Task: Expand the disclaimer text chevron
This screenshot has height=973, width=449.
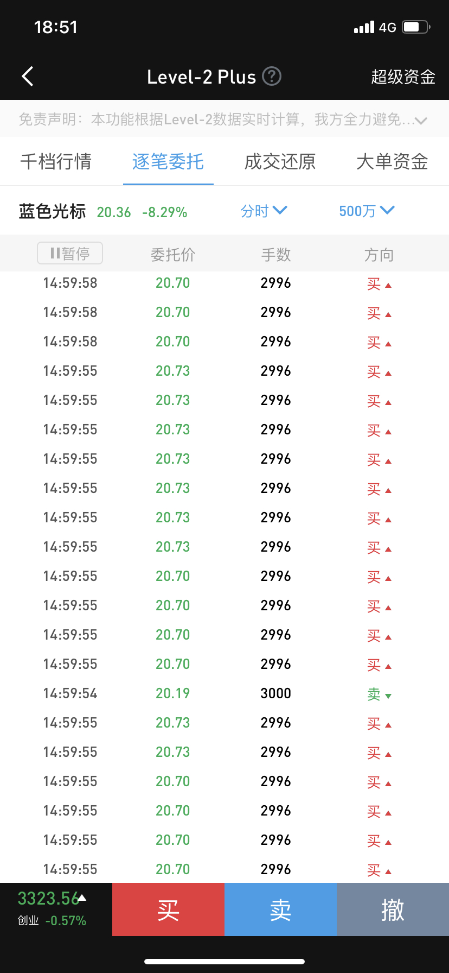Action: point(421,121)
